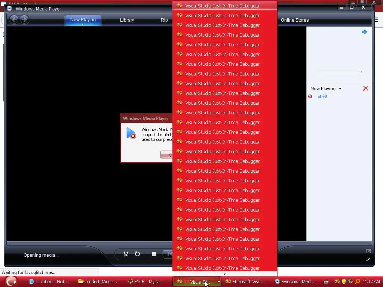Expand the arrow beneath the Now Playing tab
The height and width of the screenshot is (287, 383).
point(83,24)
